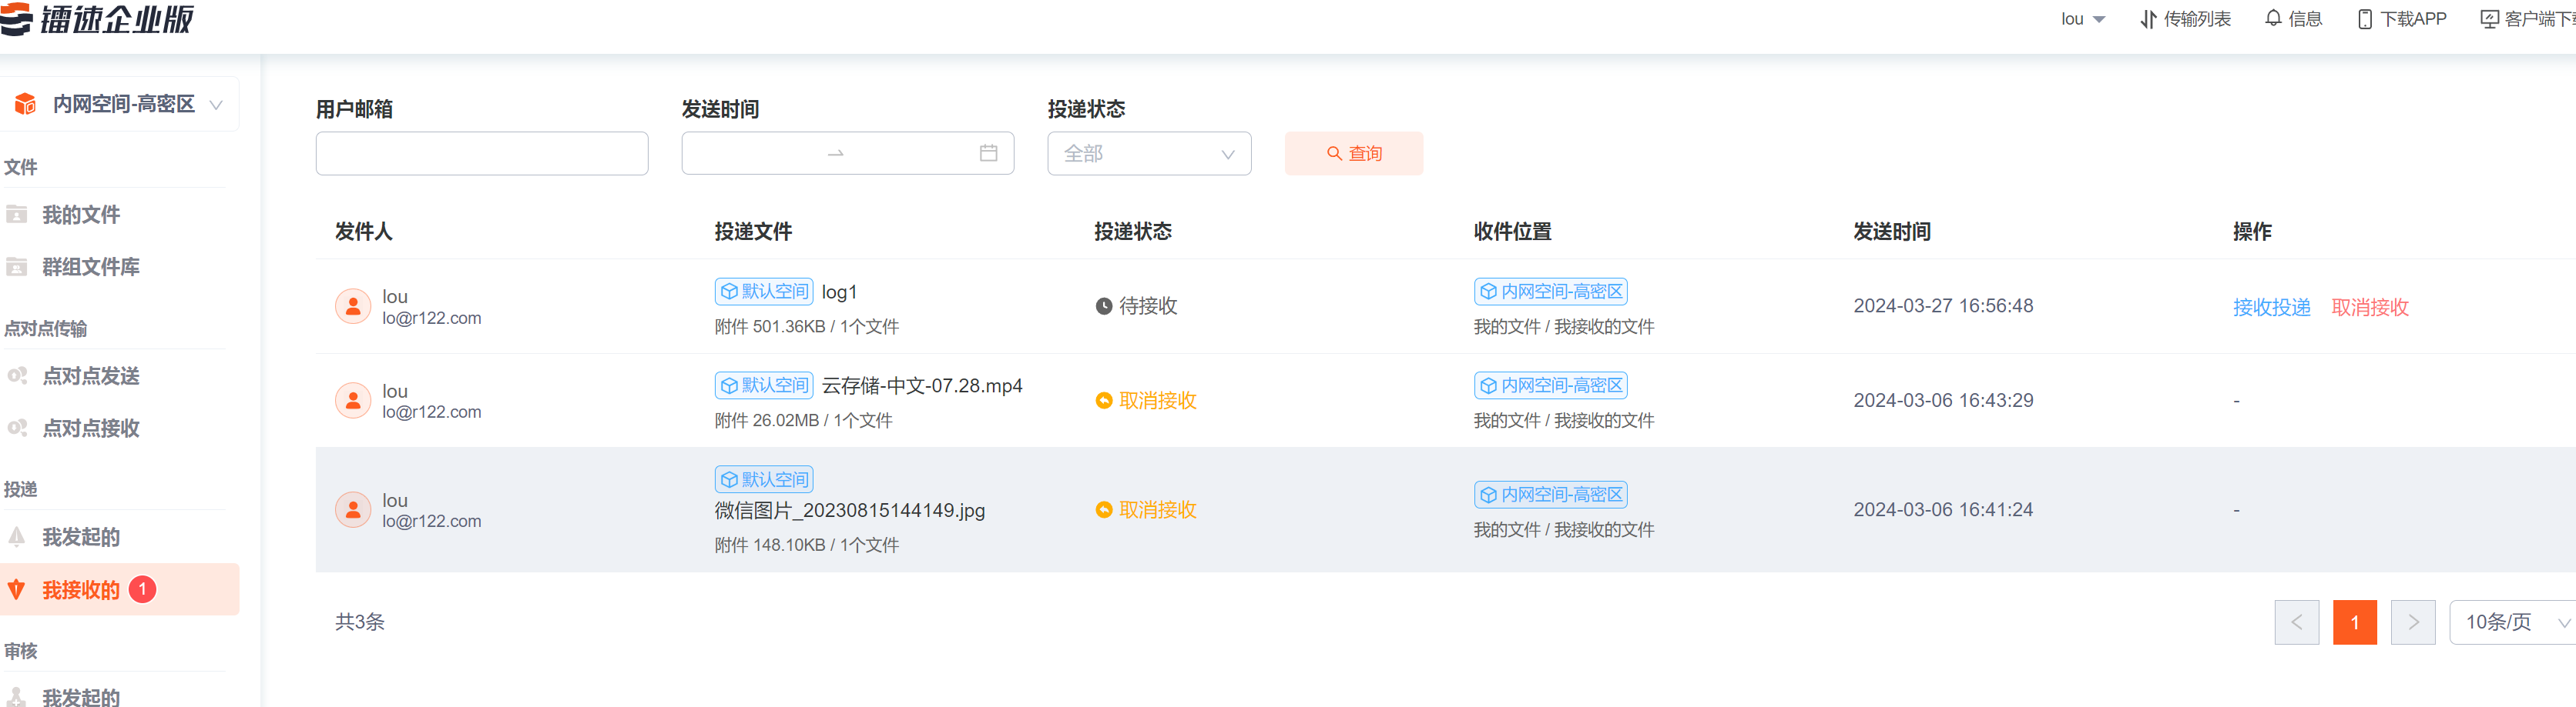
Task: Click the 传输列表 transfer arrows icon
Action: coord(2147,19)
